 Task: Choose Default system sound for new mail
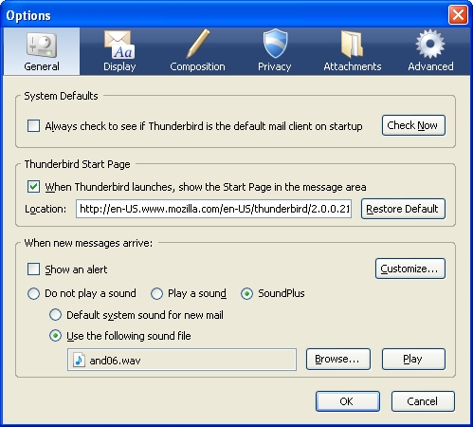(55, 315)
